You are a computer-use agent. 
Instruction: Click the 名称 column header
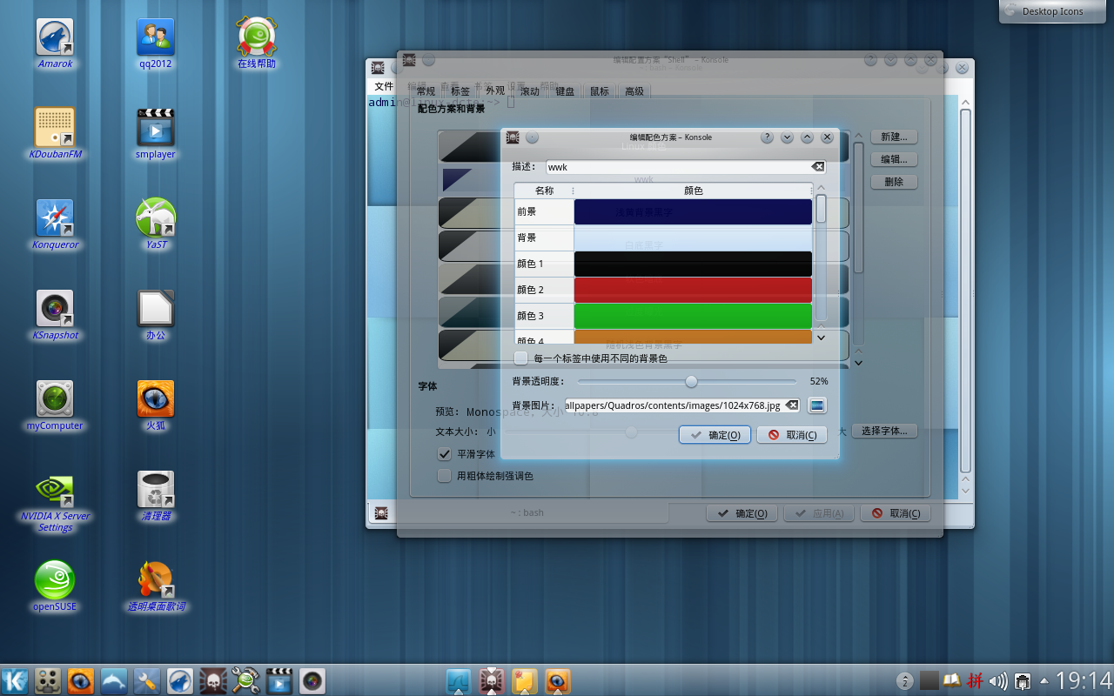(x=544, y=191)
